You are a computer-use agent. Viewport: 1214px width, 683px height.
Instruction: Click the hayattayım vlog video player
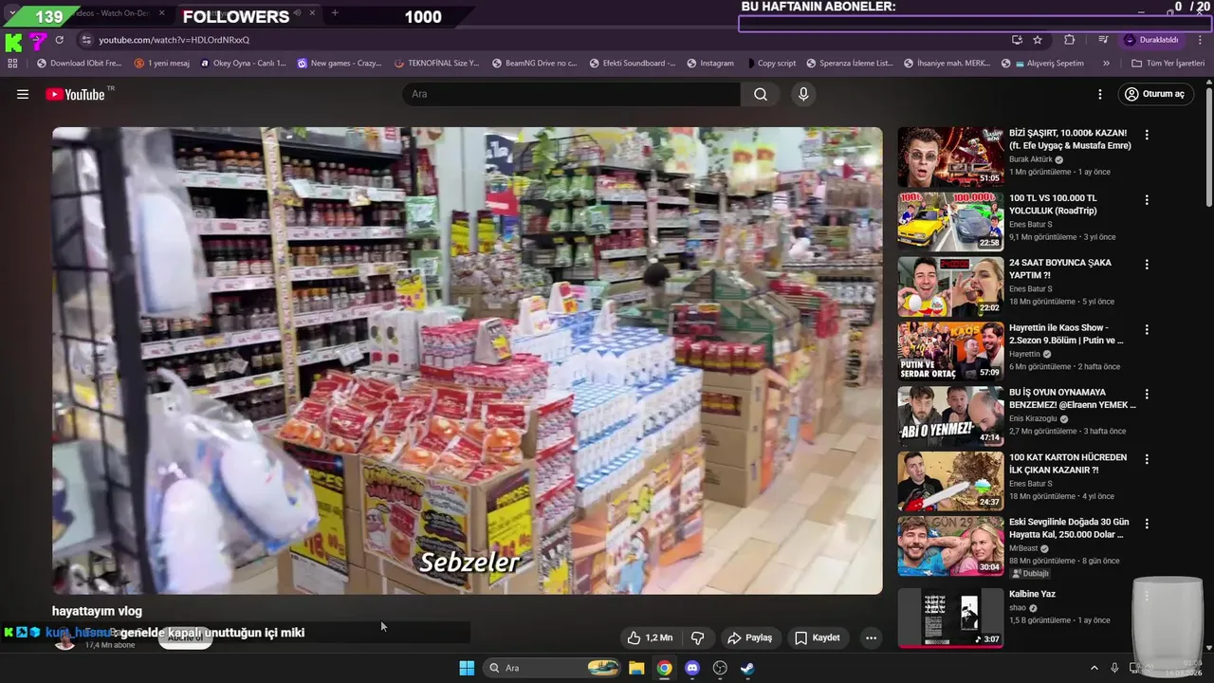pyautogui.click(x=467, y=360)
